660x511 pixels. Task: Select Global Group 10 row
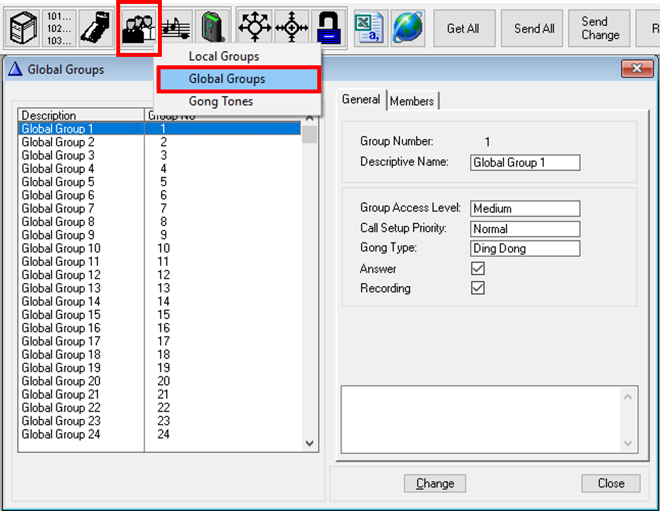click(x=160, y=248)
